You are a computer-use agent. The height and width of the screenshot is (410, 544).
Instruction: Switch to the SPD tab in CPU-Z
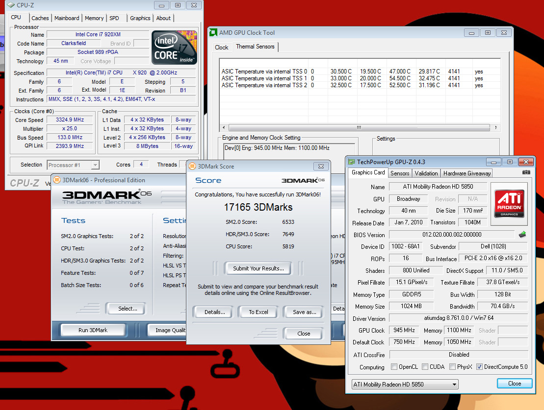coord(114,18)
